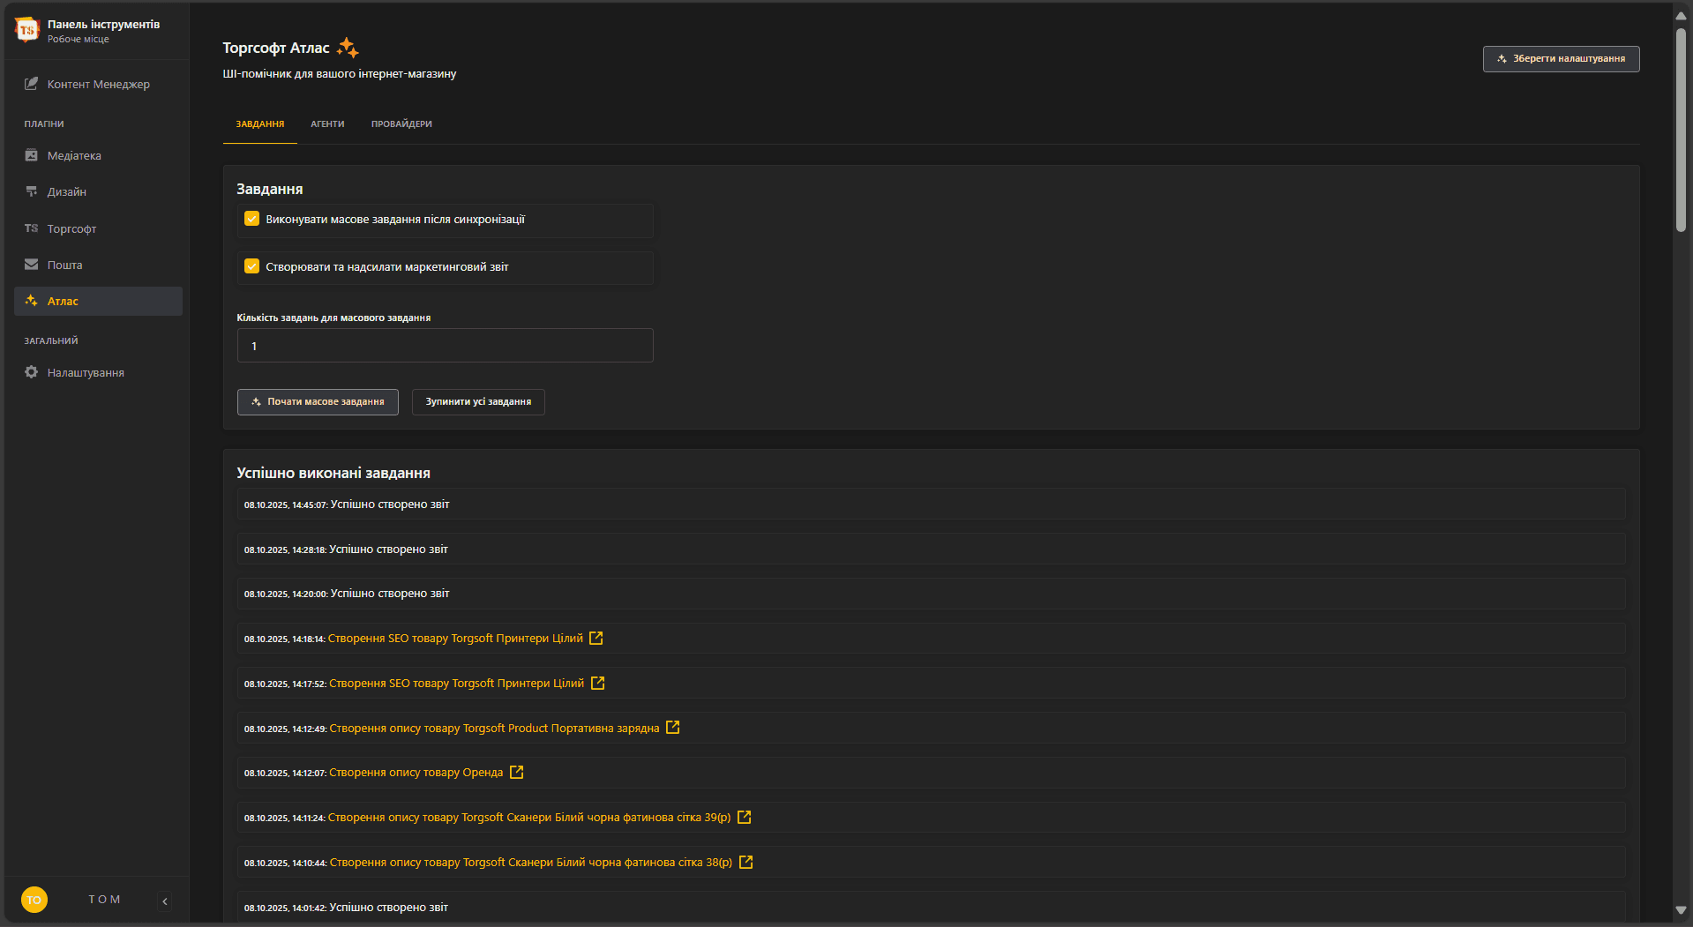1693x927 pixels.
Task: Click the scrollbar down arrow
Action: click(1681, 910)
